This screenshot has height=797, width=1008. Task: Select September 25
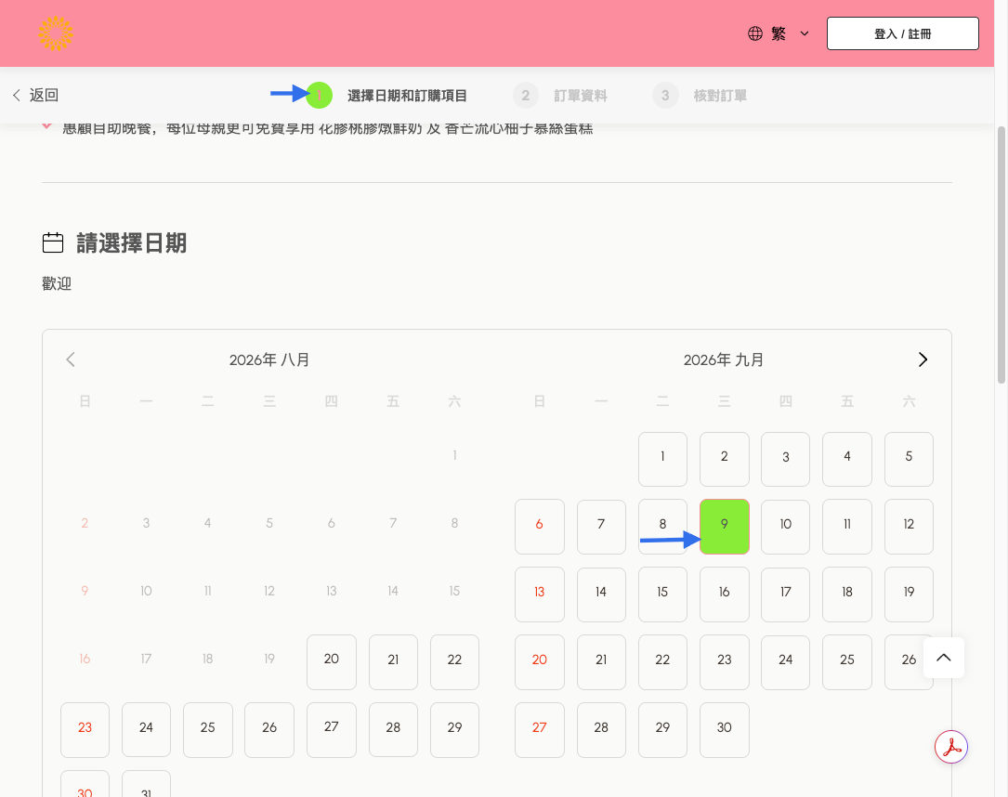[x=847, y=662]
